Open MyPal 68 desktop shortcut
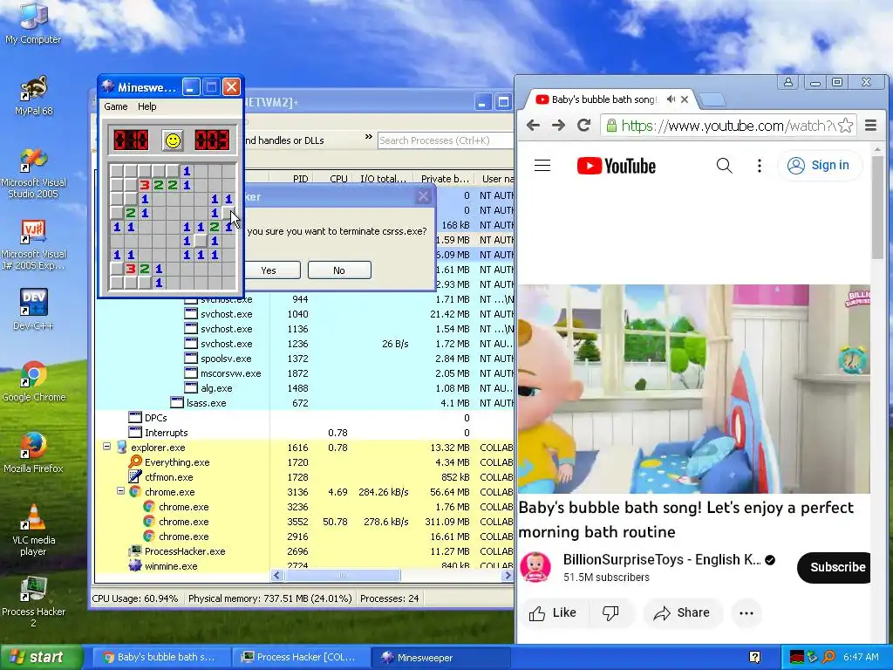893x670 pixels. [x=33, y=95]
